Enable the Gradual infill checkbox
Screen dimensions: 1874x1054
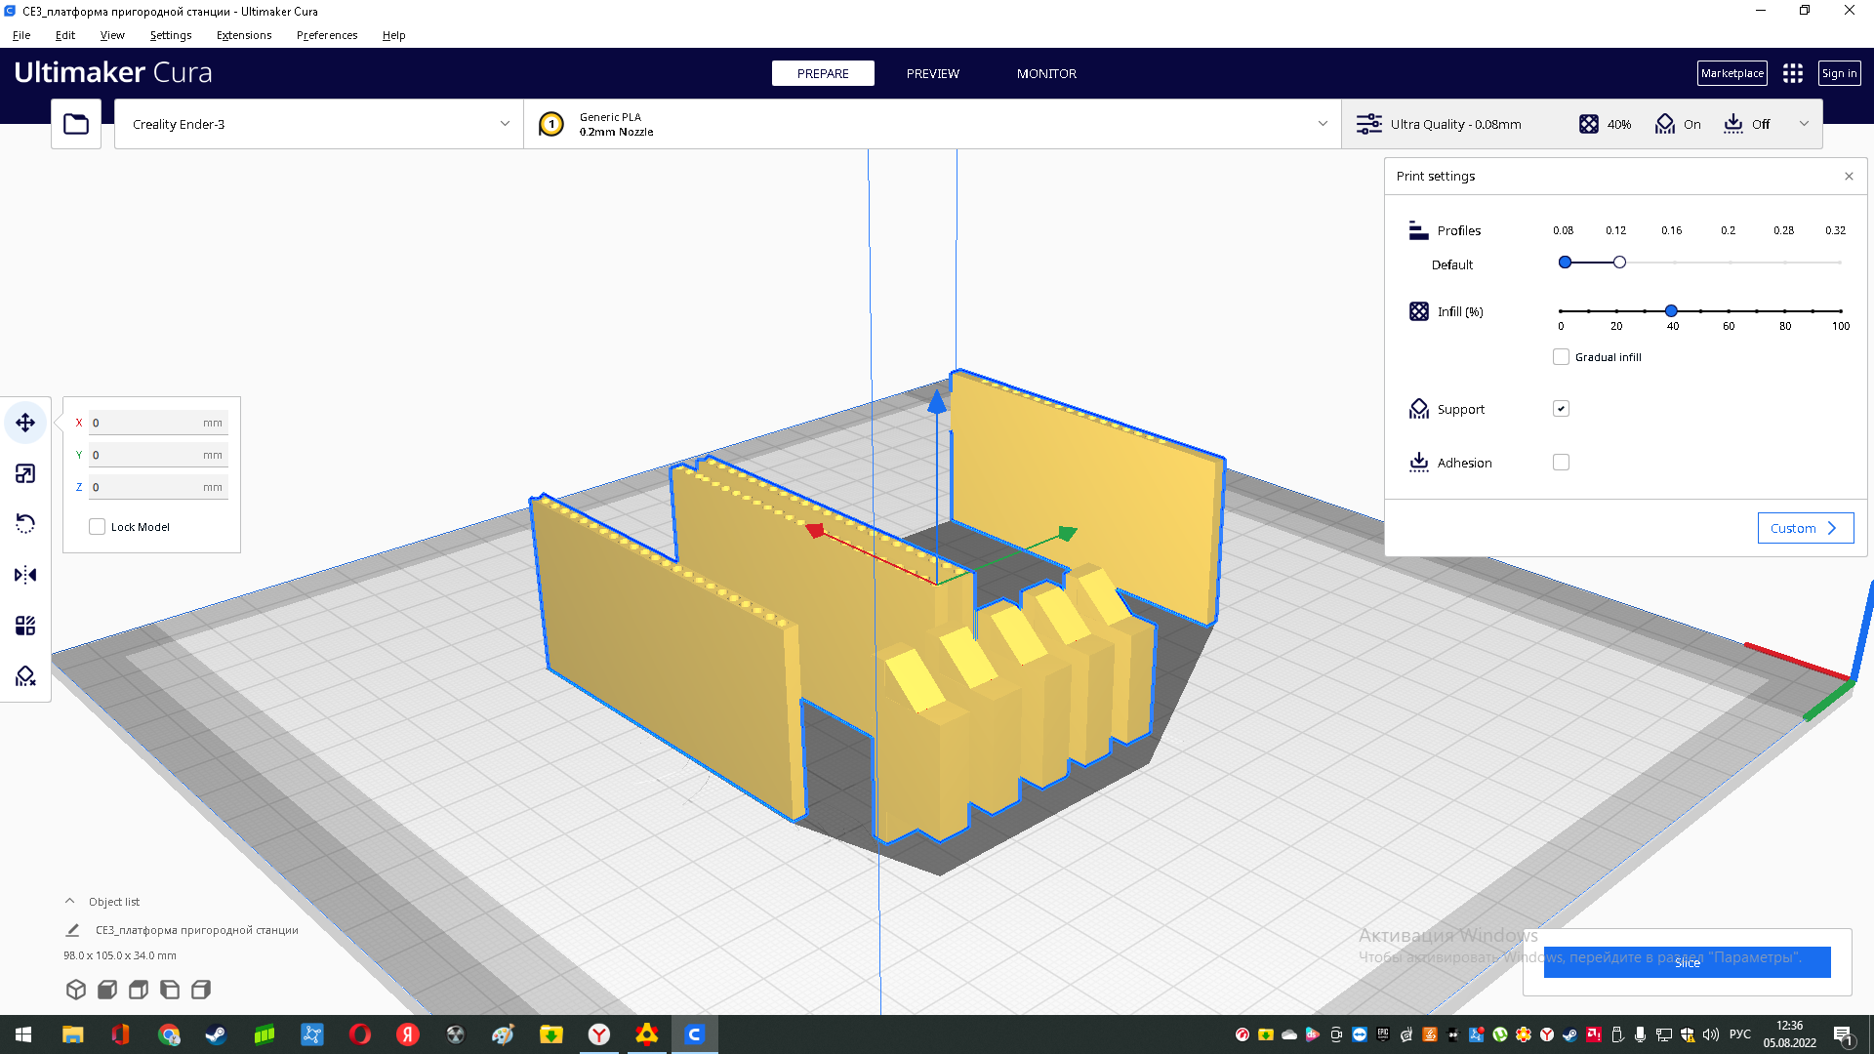pyautogui.click(x=1561, y=357)
